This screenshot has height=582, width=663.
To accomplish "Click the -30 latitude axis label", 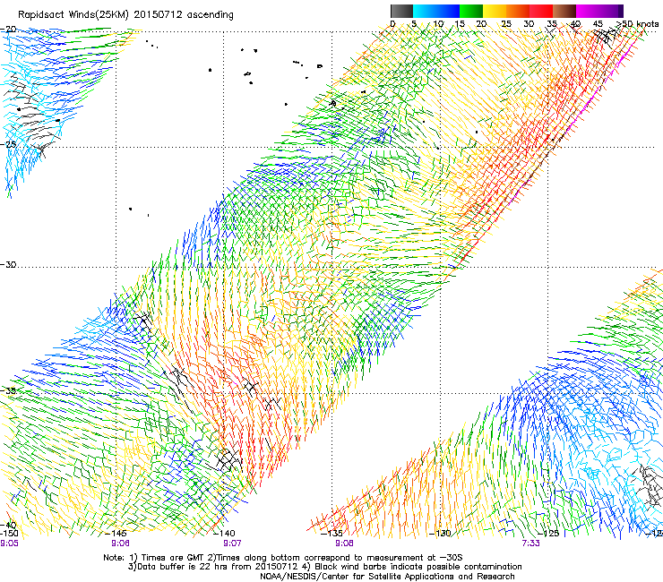I will tap(8, 264).
